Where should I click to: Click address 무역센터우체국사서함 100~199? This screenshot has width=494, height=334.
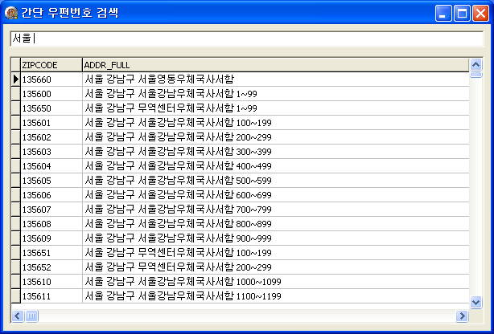[x=276, y=253]
